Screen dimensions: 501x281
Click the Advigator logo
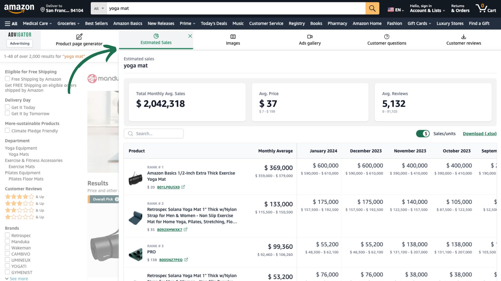click(x=20, y=35)
